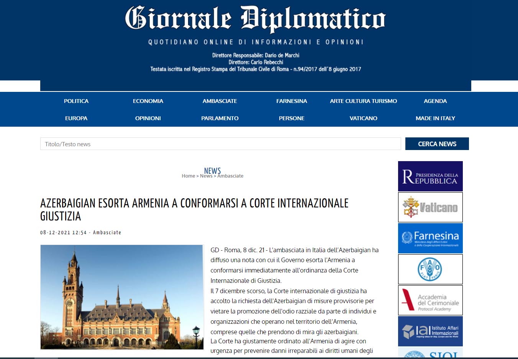Open the Presidenza della Repubblica banner
518x359 pixels.
click(430, 176)
